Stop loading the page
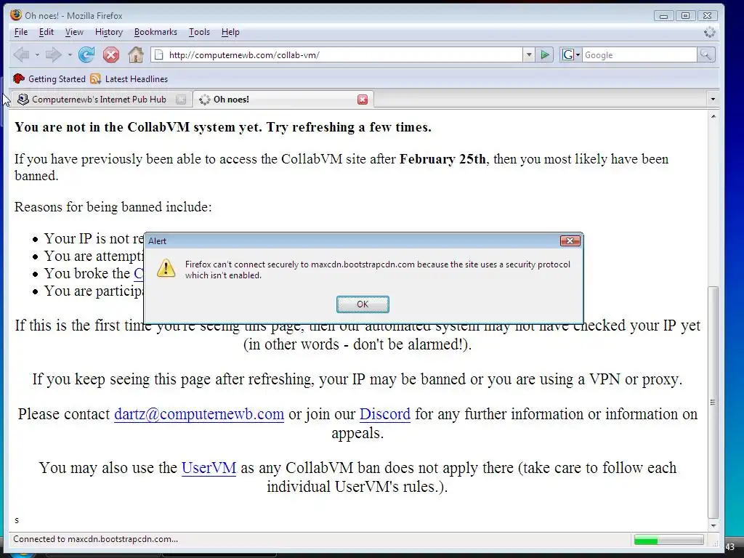Viewport: 744px width, 558px height. pyautogui.click(x=111, y=55)
